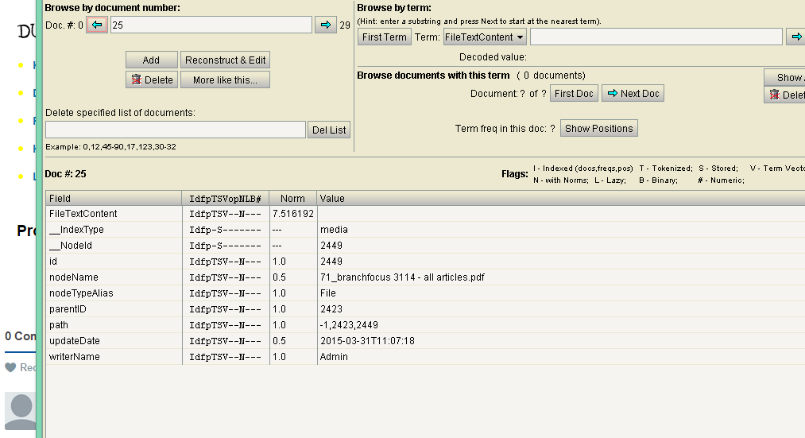Click the delete document list input field

[175, 130]
